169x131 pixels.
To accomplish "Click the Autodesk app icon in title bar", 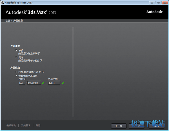I will point(3,2).
